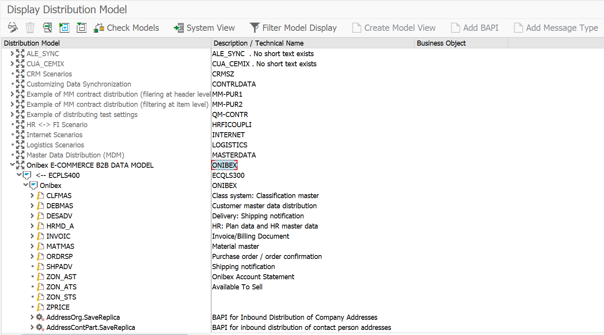This screenshot has width=604, height=335.
Task: Expand the CLFMAS message type node
Action: (x=32, y=196)
